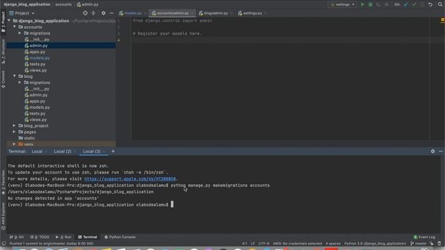Toggle the Project tool window button on left strip
Image resolution: width=445 pixels, height=250 pixels.
(3, 22)
